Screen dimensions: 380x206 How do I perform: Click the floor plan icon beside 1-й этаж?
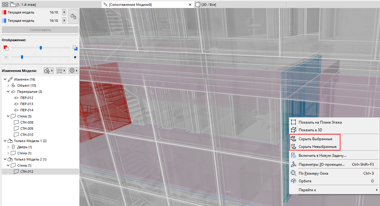tap(13, 5)
